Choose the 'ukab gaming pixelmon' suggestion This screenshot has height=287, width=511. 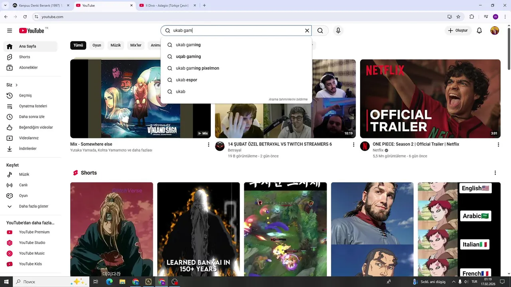coord(236,68)
